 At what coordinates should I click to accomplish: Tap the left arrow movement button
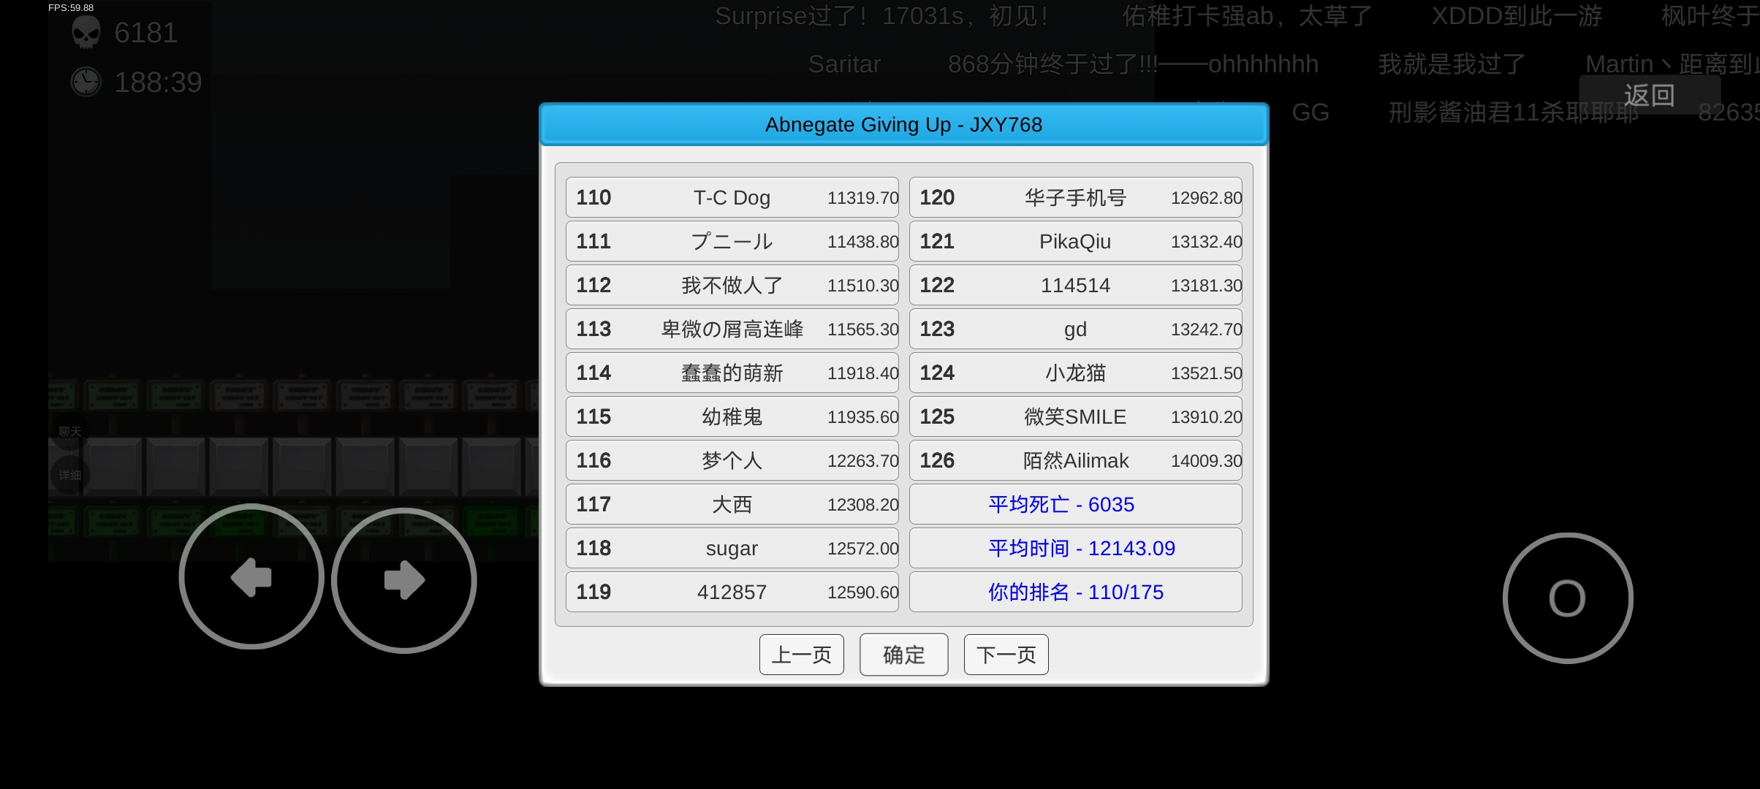pyautogui.click(x=251, y=577)
